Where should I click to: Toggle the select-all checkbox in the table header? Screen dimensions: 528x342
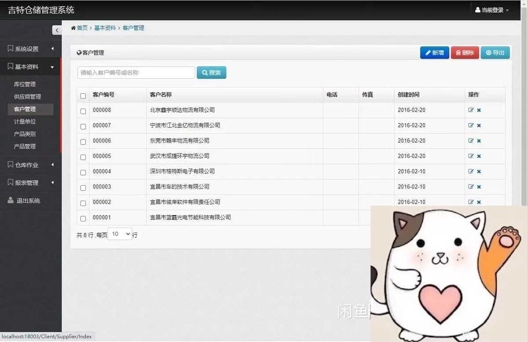(83, 96)
